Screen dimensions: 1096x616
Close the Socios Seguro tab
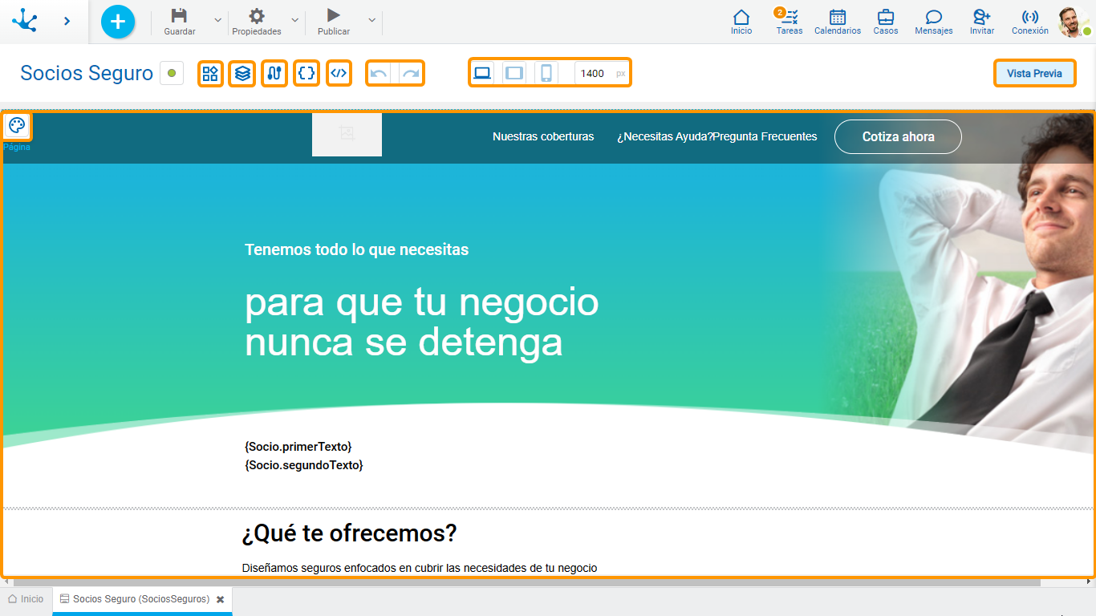(x=220, y=599)
